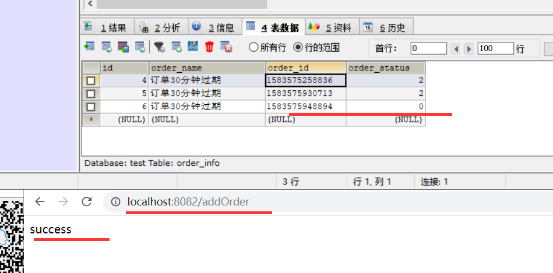This screenshot has width=553, height=273.
Task: Select cell with order_id 1583575948894
Action: 305,107
